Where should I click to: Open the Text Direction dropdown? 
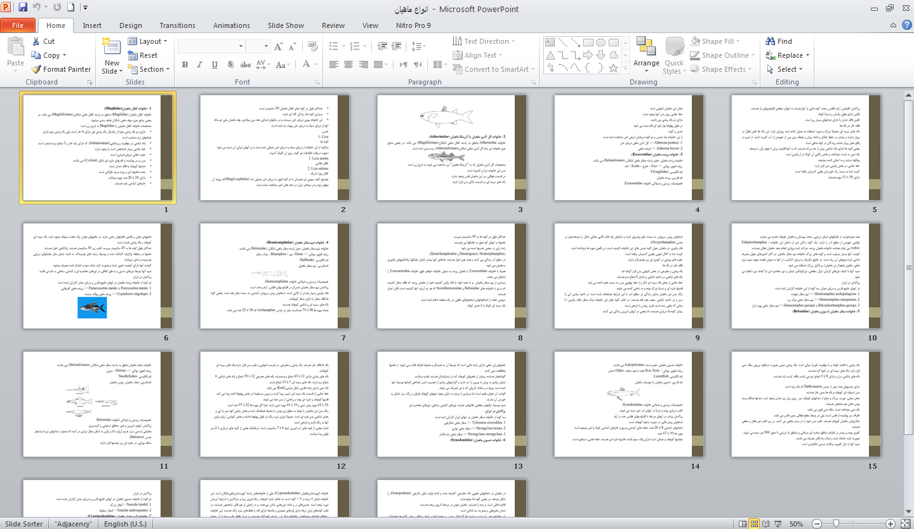pos(487,41)
